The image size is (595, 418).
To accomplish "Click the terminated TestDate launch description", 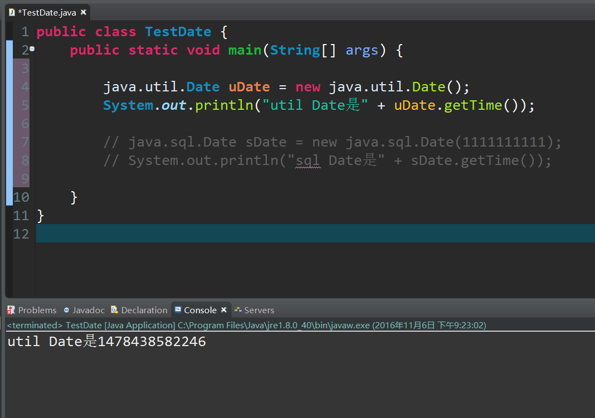I will click(x=246, y=325).
